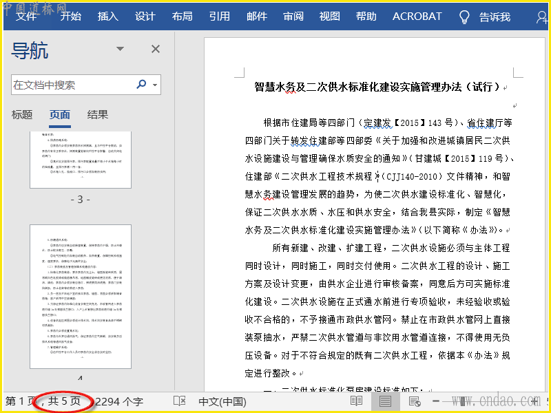Expand the search options dropdown arrow

click(x=155, y=85)
